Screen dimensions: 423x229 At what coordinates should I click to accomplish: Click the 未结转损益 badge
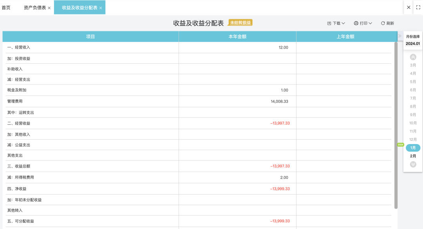point(240,23)
